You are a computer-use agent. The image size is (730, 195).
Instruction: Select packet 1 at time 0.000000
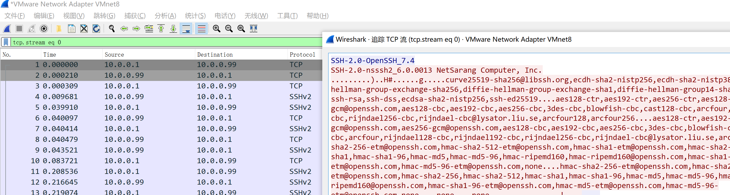tap(161, 65)
